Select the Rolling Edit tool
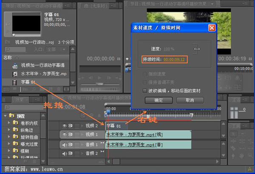The width and height of the screenshot is (255, 174). point(242,141)
